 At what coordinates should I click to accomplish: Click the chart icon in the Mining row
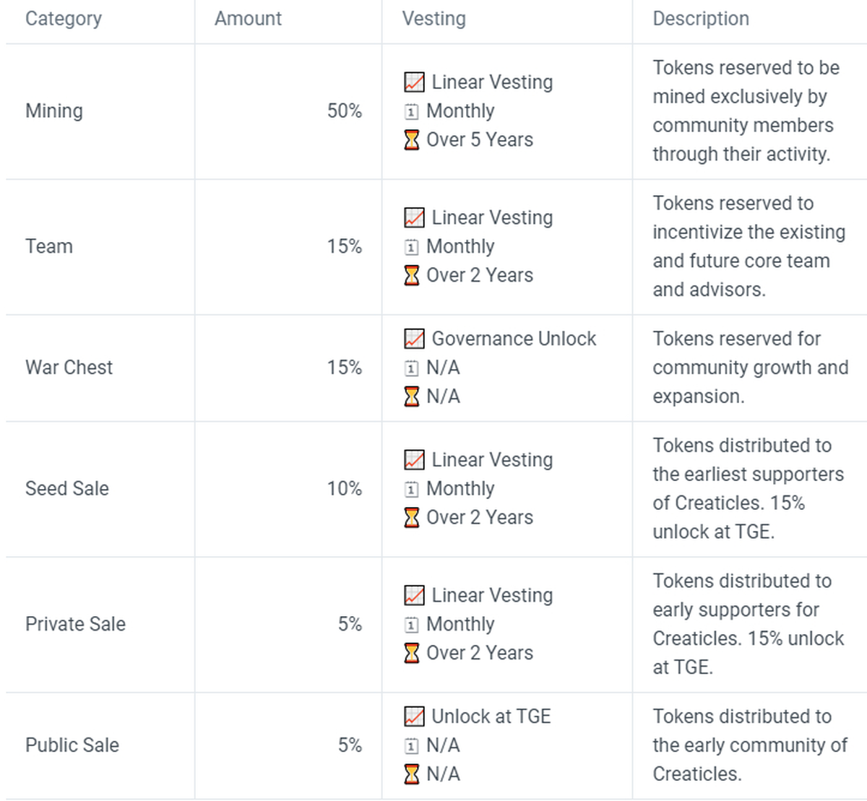point(414,82)
